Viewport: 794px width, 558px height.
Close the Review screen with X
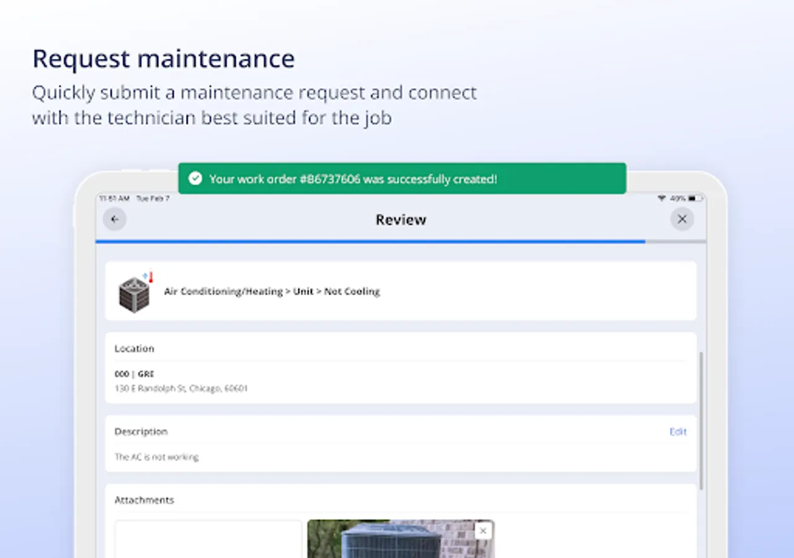click(682, 219)
